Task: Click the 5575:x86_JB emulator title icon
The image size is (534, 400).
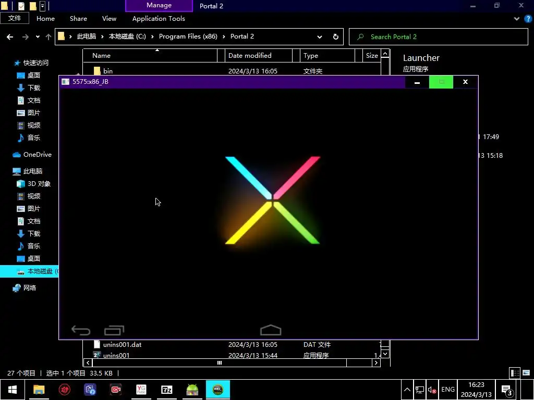Action: click(x=65, y=82)
